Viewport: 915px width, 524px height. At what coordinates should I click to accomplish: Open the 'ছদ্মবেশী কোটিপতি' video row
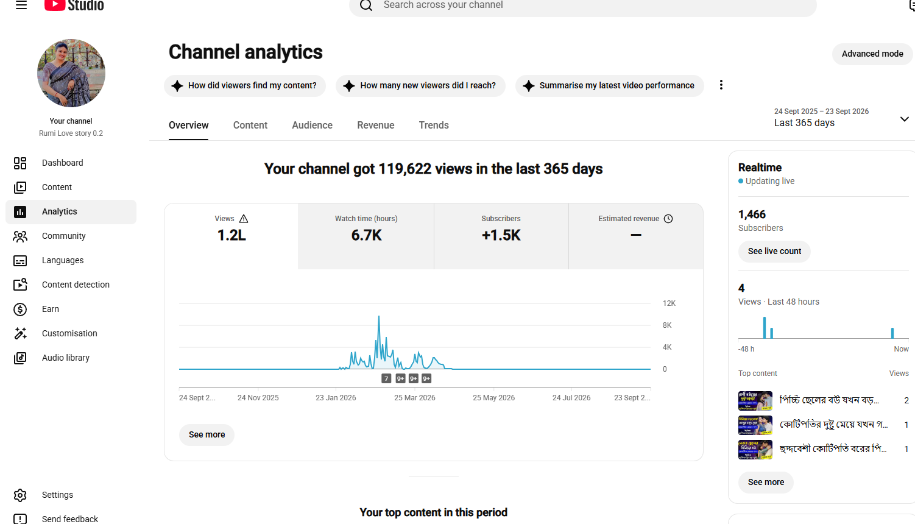point(824,449)
